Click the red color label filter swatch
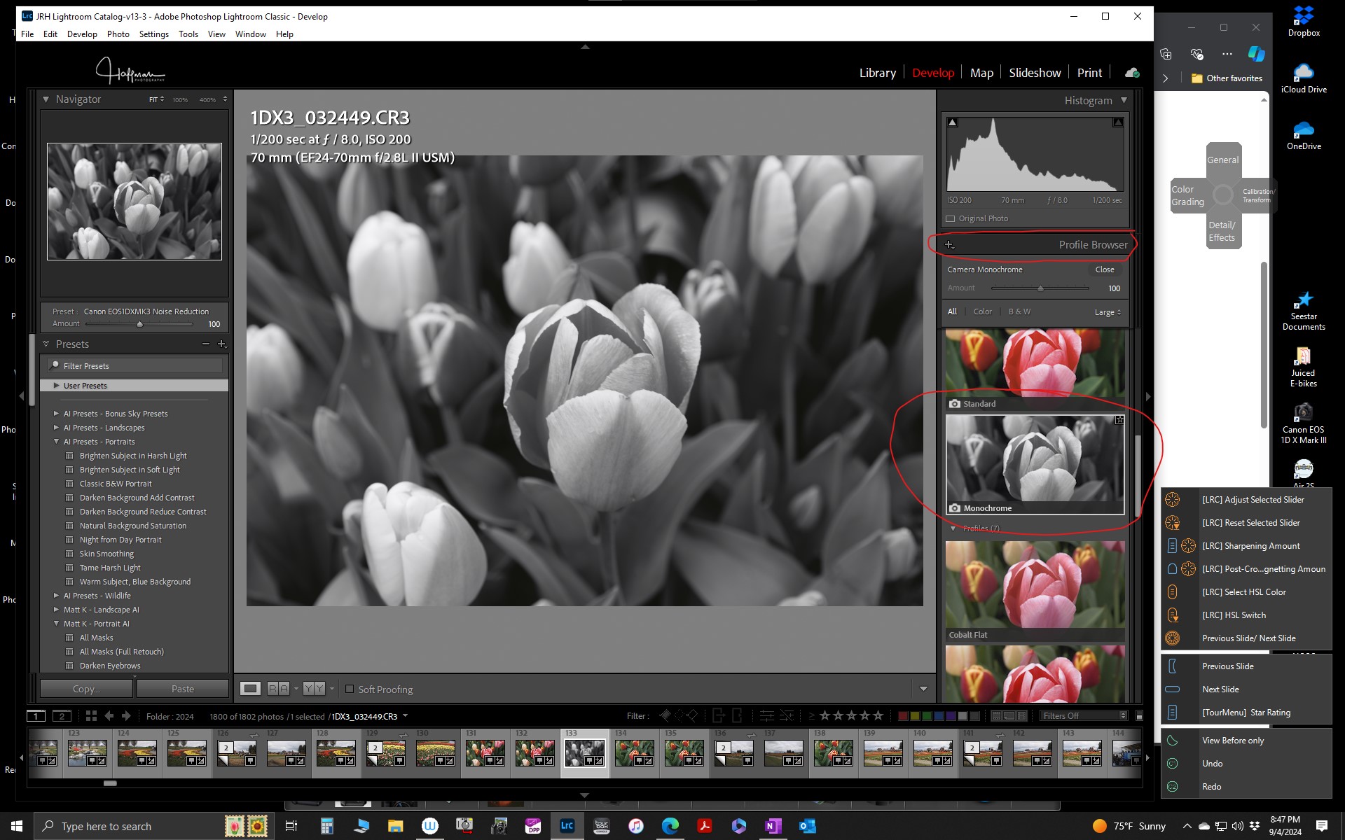This screenshot has width=1345, height=840. pyautogui.click(x=902, y=715)
